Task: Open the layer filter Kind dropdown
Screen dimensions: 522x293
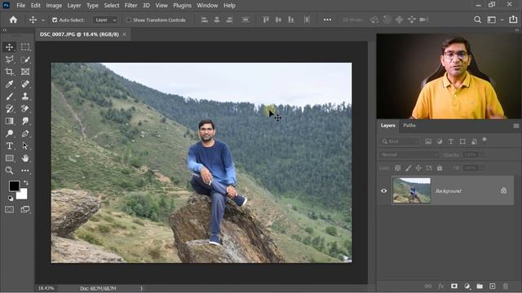Action: (x=399, y=142)
